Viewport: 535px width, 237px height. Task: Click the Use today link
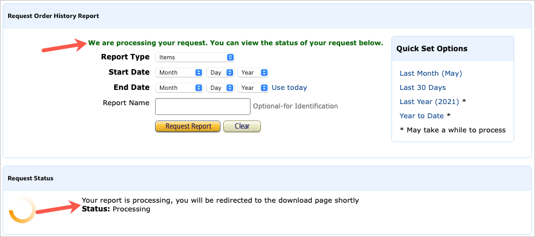pyautogui.click(x=289, y=88)
